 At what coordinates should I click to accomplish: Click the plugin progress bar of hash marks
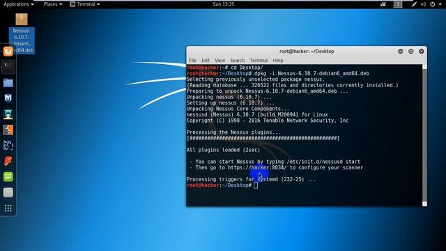coord(263,138)
